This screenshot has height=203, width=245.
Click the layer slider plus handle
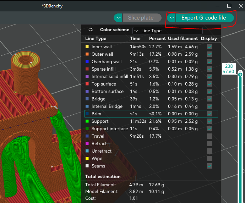coord(240,75)
